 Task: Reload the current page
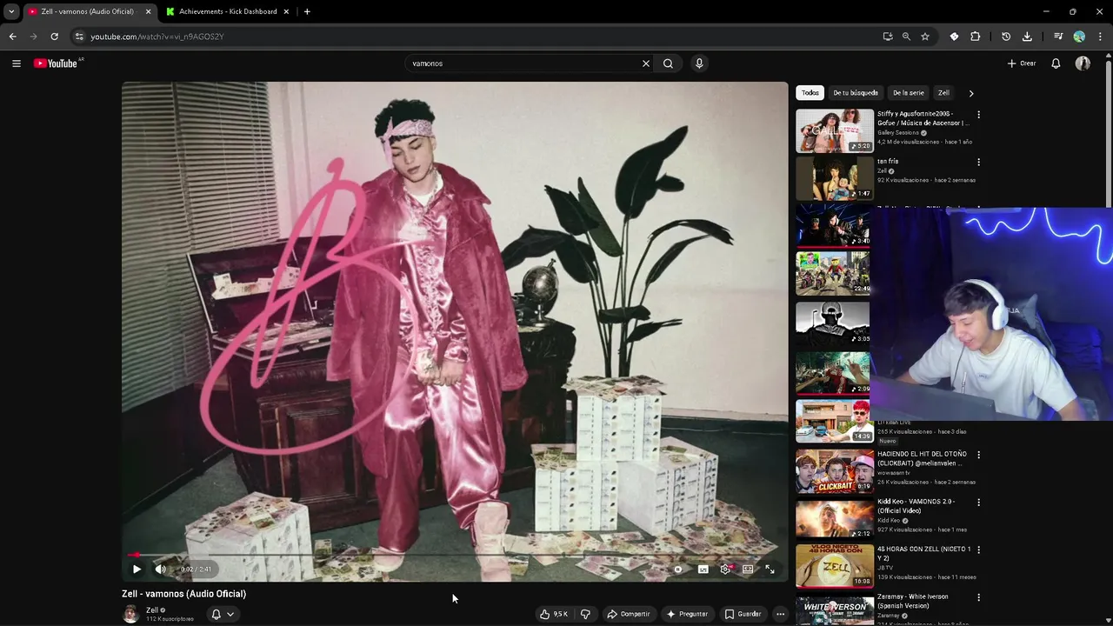[54, 37]
